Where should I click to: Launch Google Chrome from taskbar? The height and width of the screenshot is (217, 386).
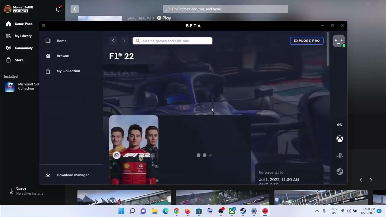tap(176, 211)
